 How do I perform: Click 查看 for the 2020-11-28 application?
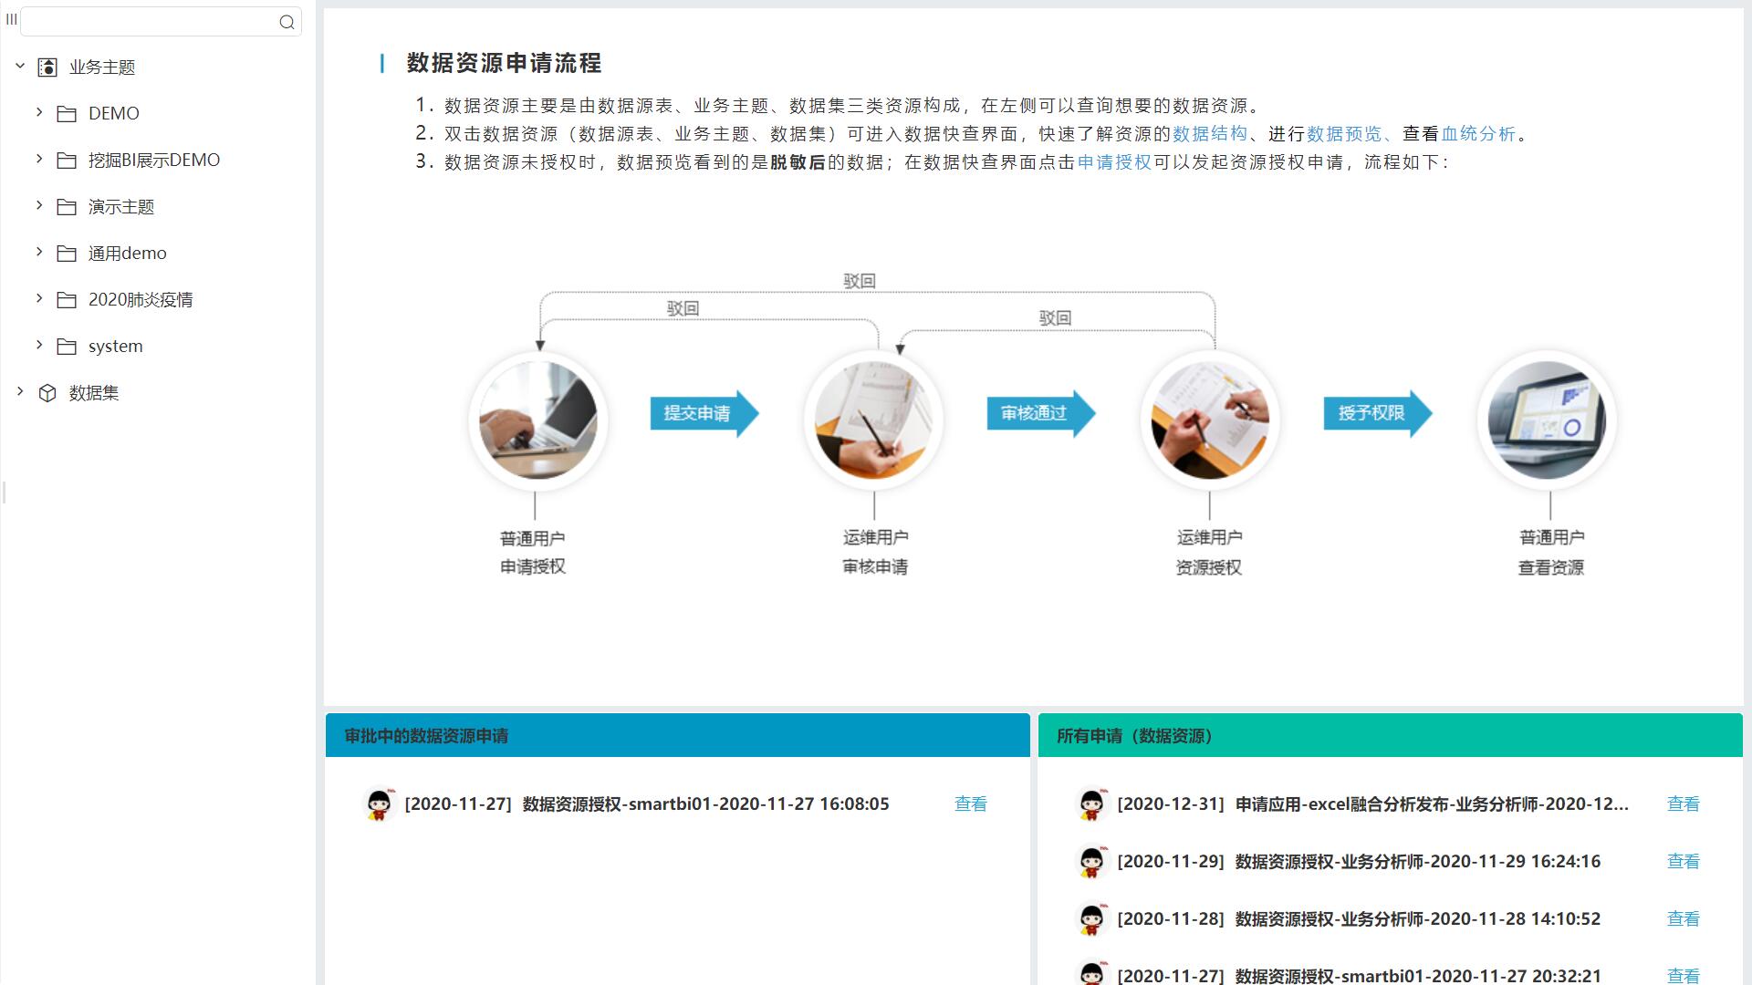[x=1684, y=919]
